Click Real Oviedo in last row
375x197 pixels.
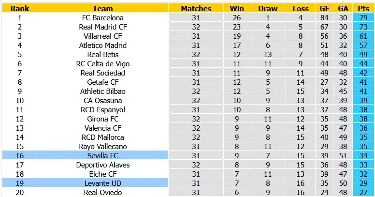(x=103, y=192)
